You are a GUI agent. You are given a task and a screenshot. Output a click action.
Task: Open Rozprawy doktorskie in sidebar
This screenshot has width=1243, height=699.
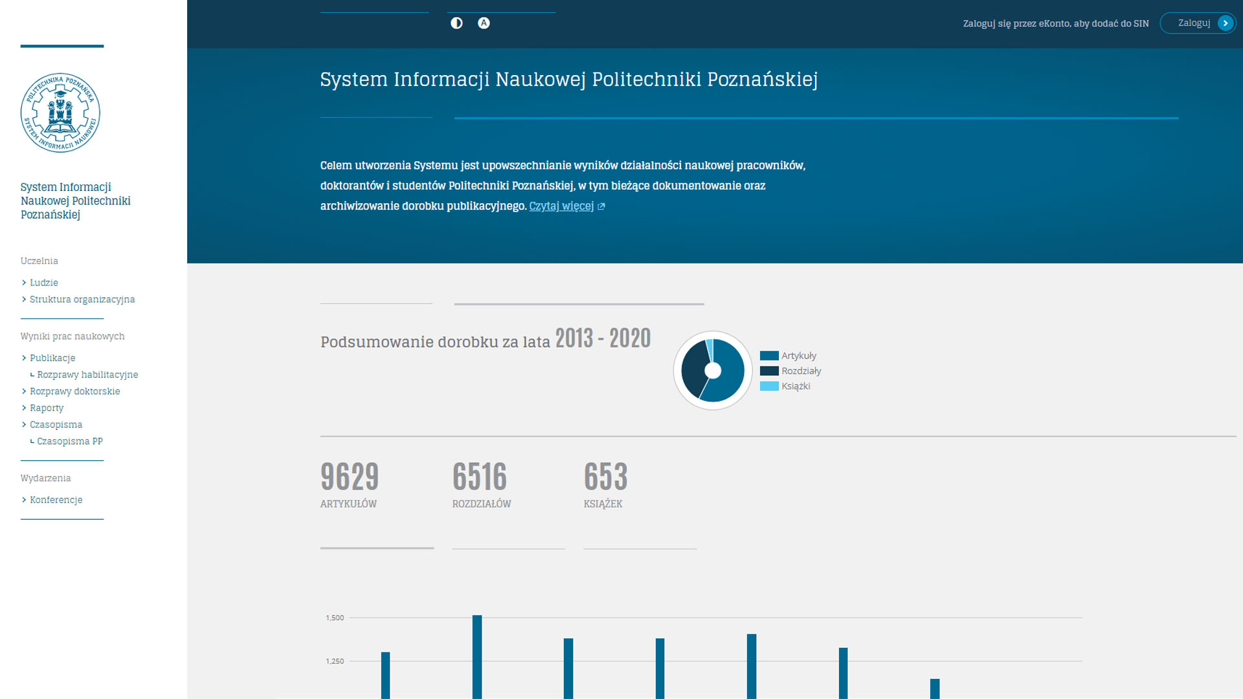(75, 392)
